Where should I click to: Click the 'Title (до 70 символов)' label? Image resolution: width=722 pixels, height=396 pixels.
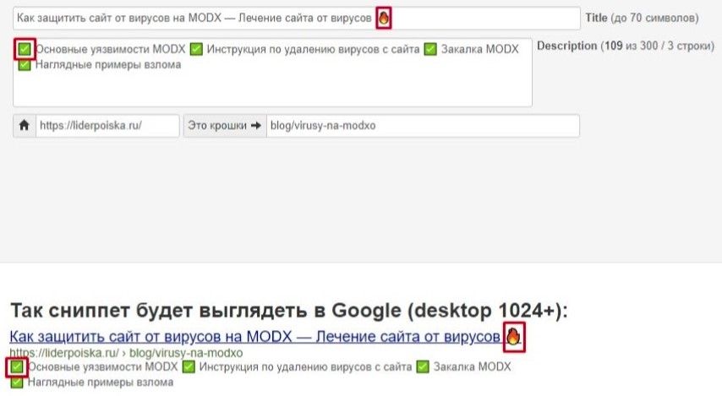tap(642, 18)
